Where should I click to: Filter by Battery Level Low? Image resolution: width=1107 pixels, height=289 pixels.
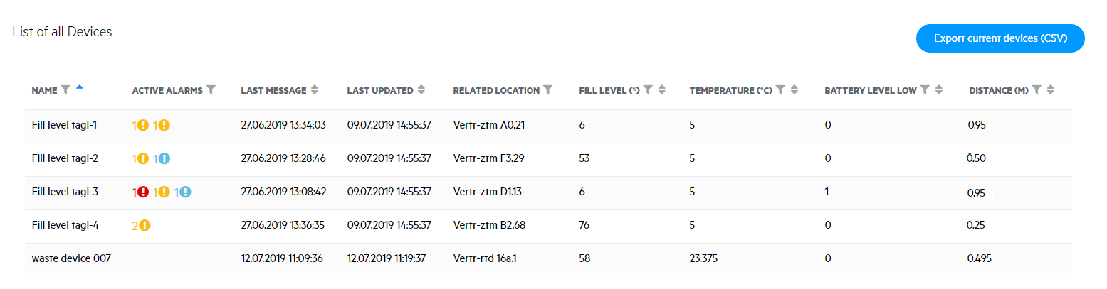coord(925,90)
